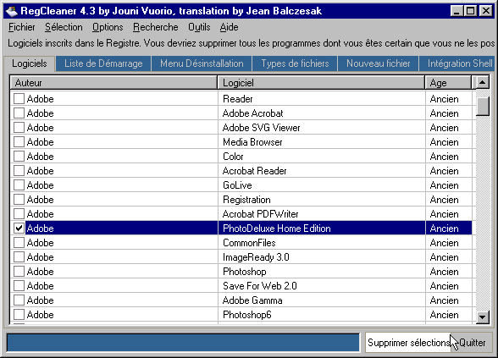The image size is (498, 358).
Task: Sort list by Auteur column header
Action: (113, 83)
